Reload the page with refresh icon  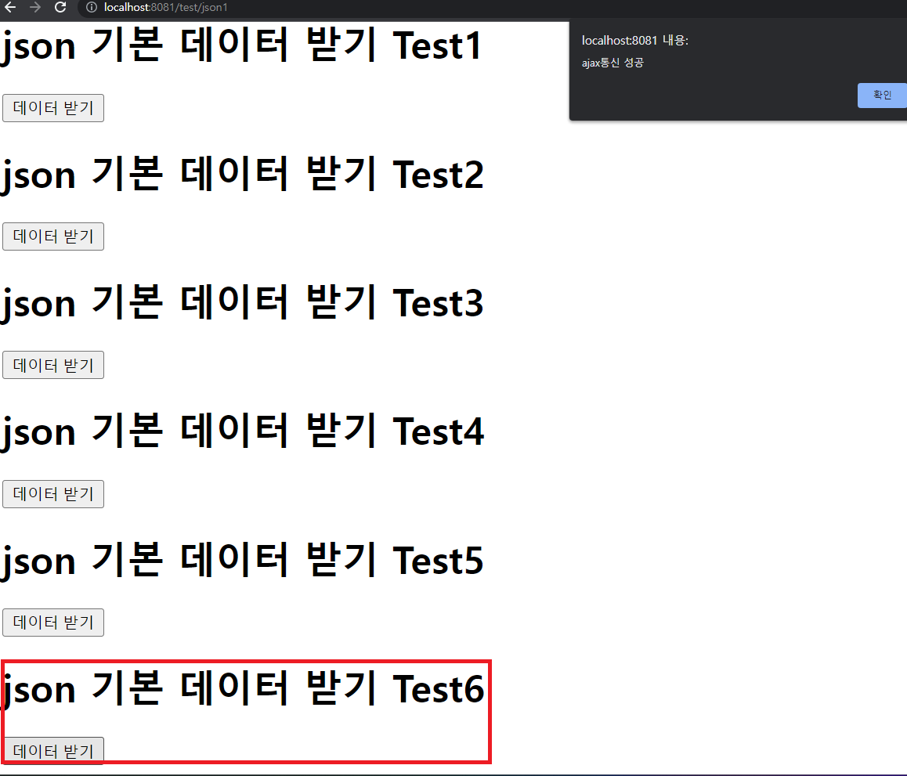click(60, 8)
